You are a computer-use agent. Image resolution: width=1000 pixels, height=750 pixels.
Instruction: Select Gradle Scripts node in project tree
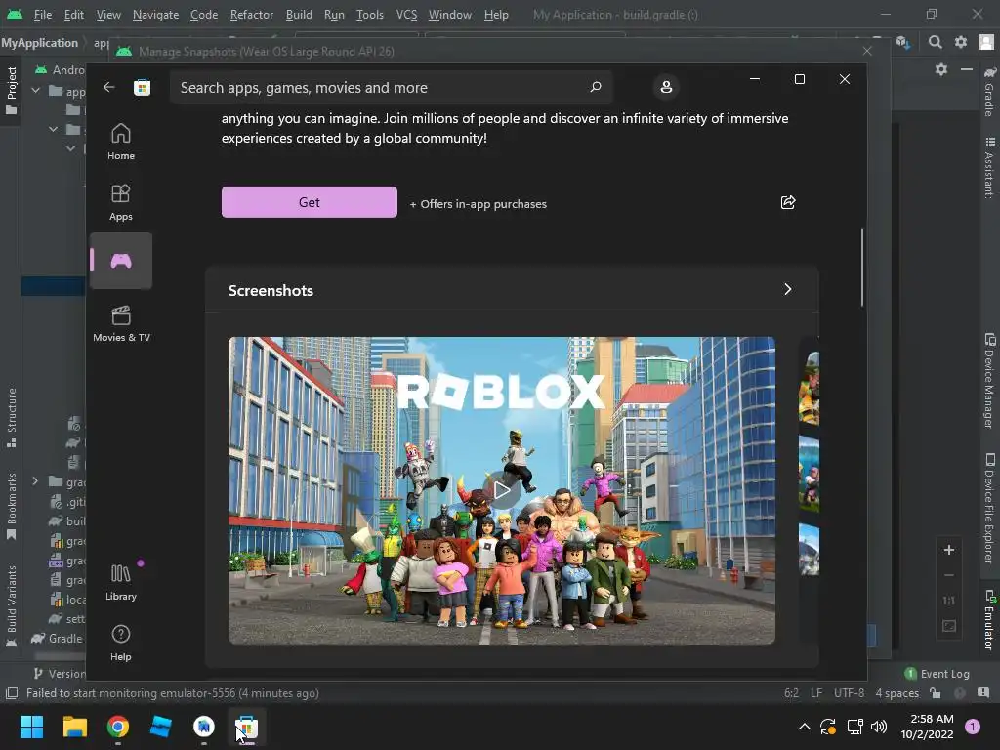(x=58, y=639)
